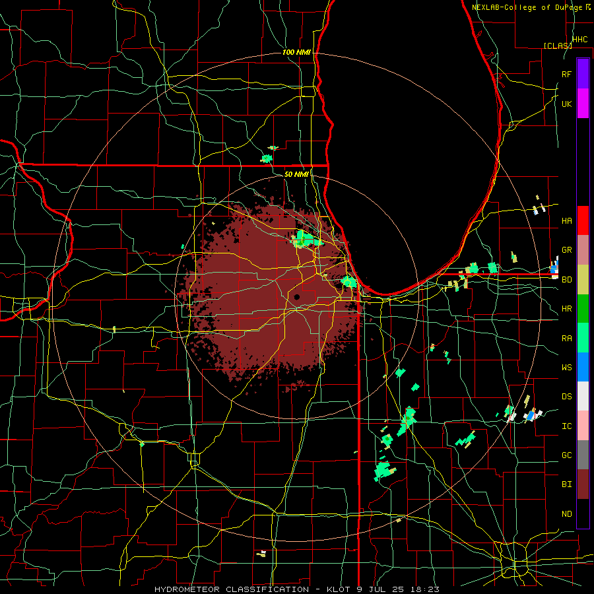The height and width of the screenshot is (594, 594).
Task: Click the magenta UK color swatch
Action: 583,104
